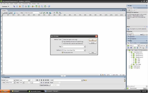This screenshot has height=93, width=148.
Task: Select the Tag selector type radio button
Action: [x=62, y=42]
